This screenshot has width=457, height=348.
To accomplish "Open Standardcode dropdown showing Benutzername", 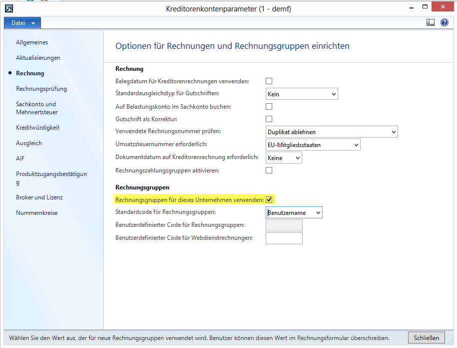I will tap(294, 213).
